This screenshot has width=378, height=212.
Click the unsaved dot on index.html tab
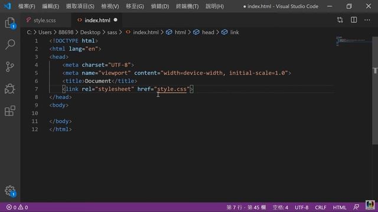point(116,20)
